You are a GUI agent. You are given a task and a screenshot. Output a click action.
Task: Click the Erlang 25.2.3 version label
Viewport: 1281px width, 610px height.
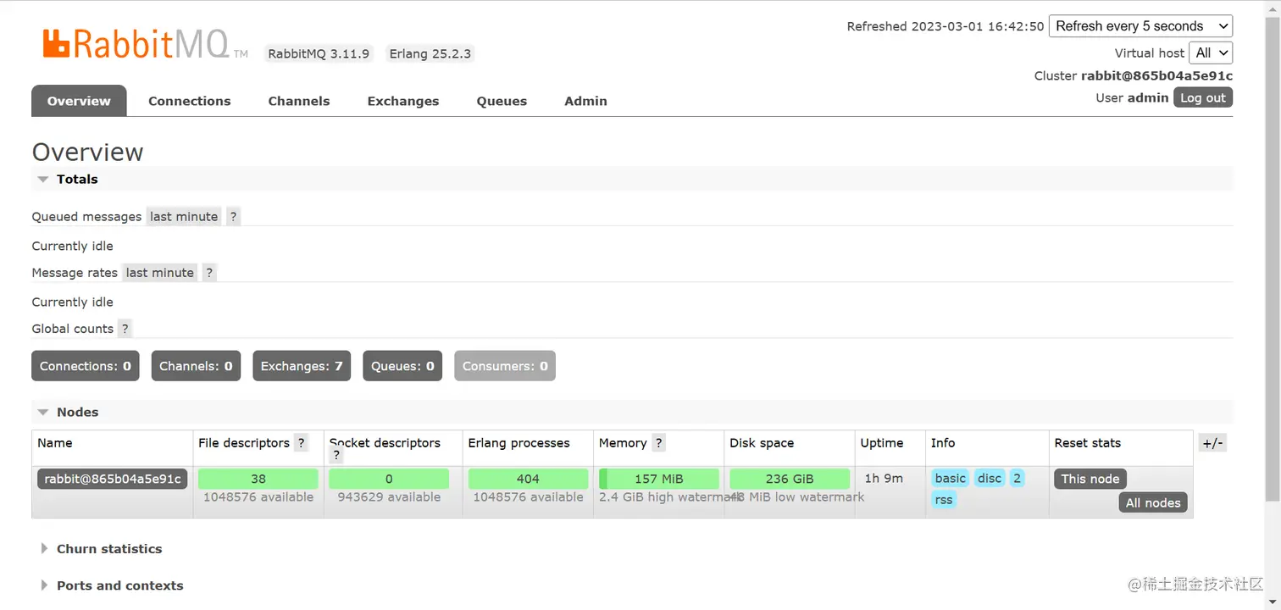click(x=430, y=53)
